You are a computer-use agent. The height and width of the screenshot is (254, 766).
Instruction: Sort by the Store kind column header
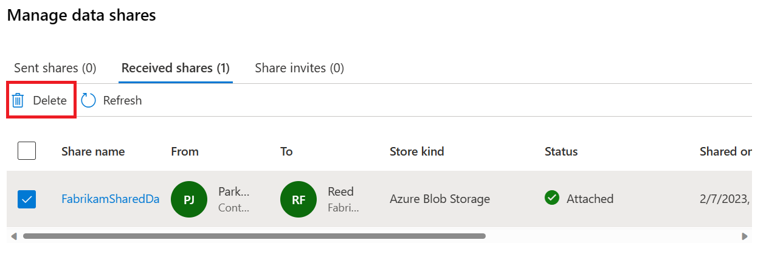pos(416,151)
